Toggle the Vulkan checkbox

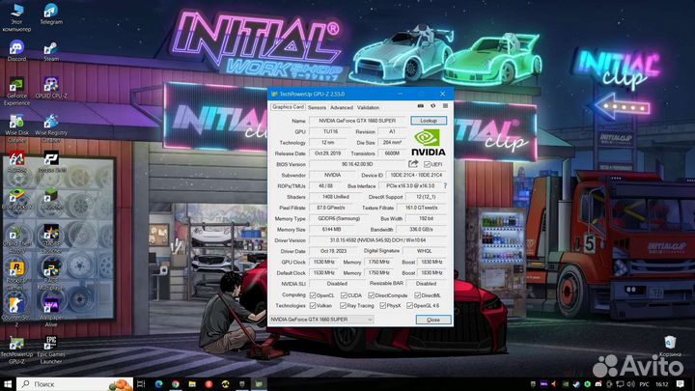(x=313, y=306)
